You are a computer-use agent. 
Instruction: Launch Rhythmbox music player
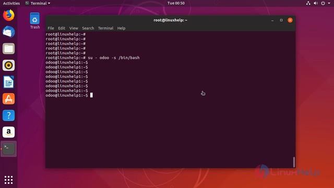coord(8,65)
